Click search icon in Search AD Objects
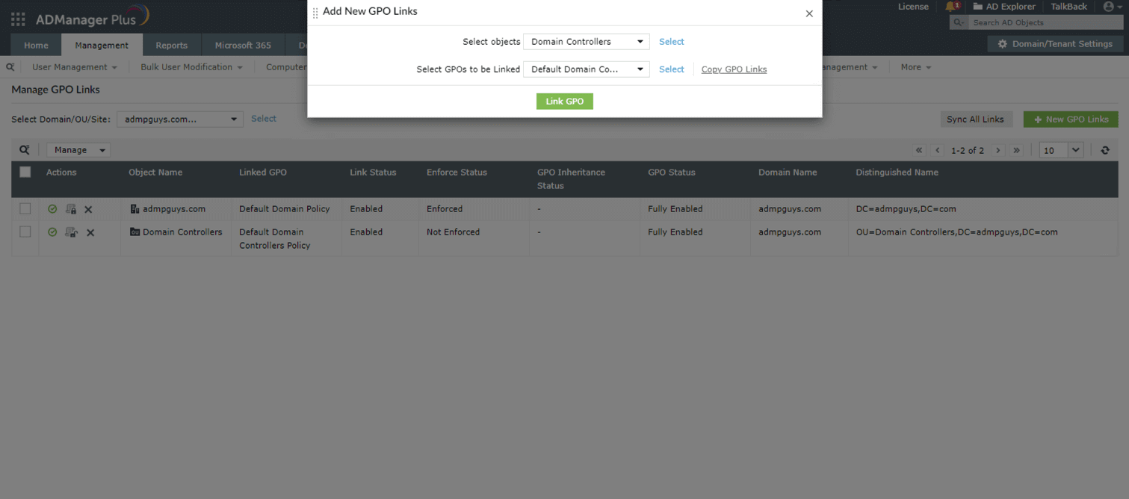The image size is (1129, 499). coord(959,22)
